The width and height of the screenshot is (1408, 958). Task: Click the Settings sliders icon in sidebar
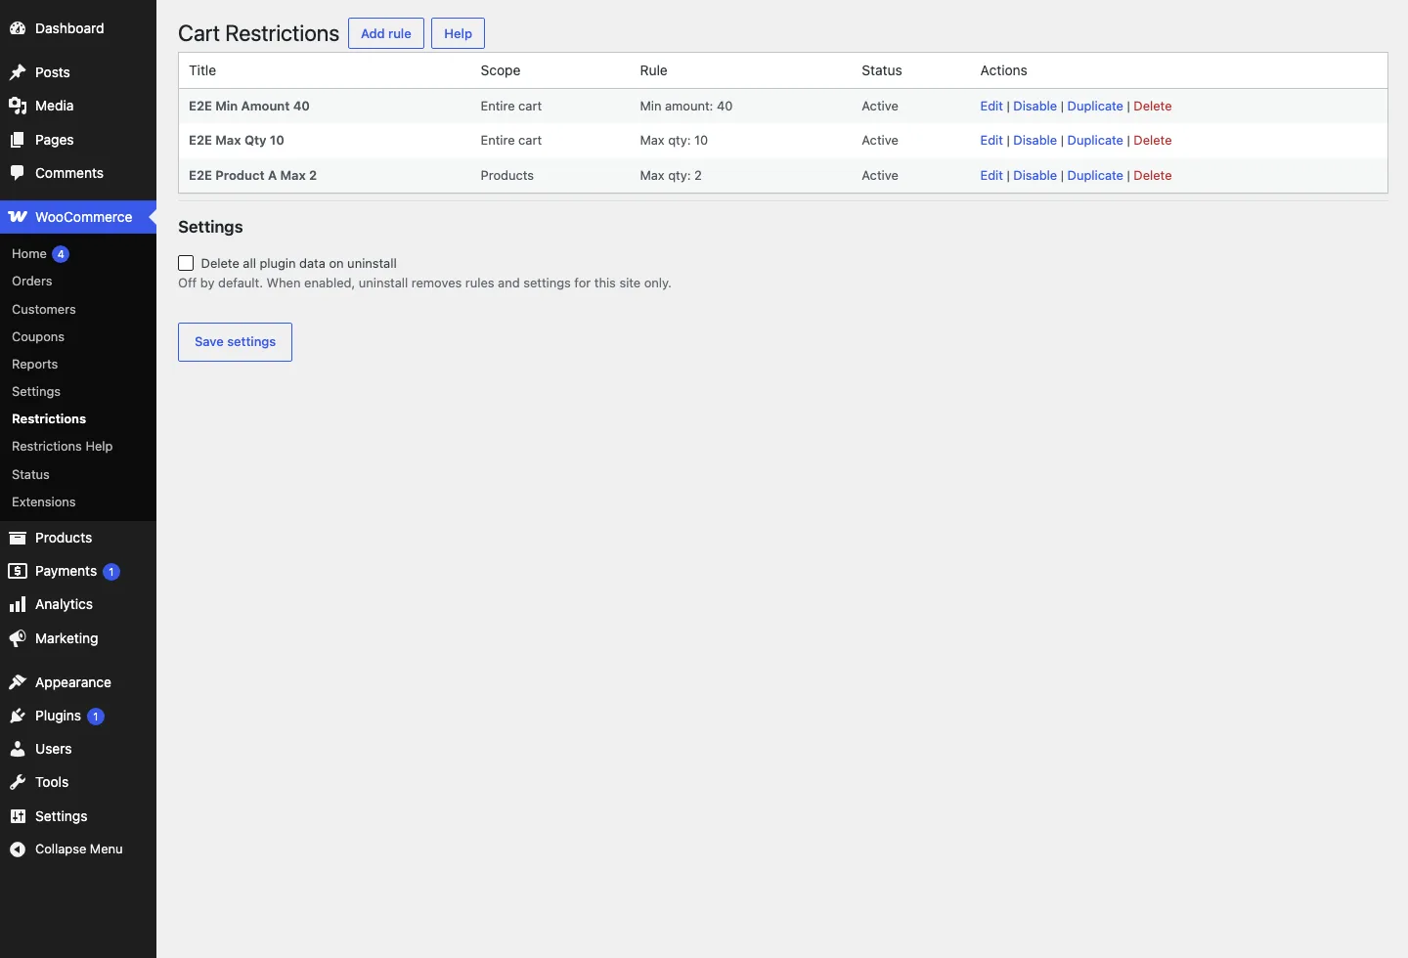click(18, 816)
